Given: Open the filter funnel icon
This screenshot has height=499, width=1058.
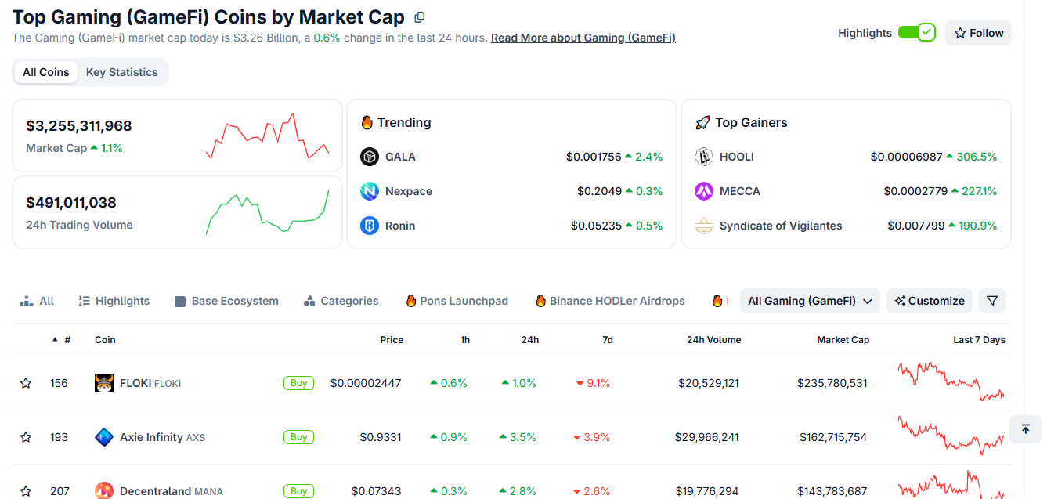Looking at the screenshot, I should [992, 301].
